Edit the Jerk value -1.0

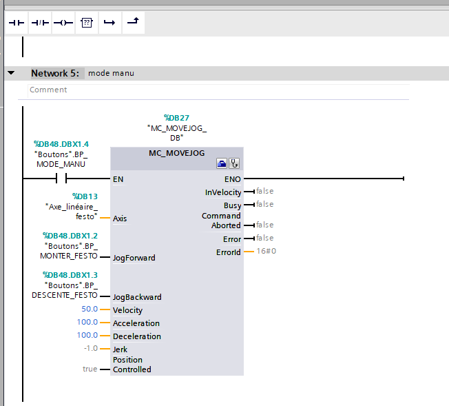point(91,348)
